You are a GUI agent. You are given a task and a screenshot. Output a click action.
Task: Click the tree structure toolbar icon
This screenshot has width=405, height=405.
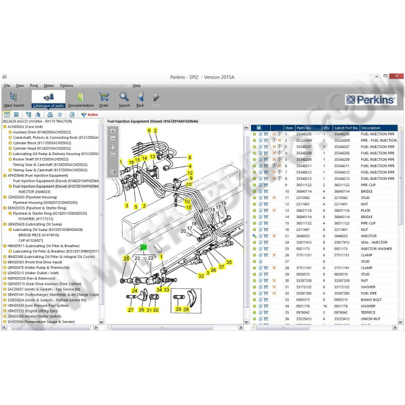(28, 115)
